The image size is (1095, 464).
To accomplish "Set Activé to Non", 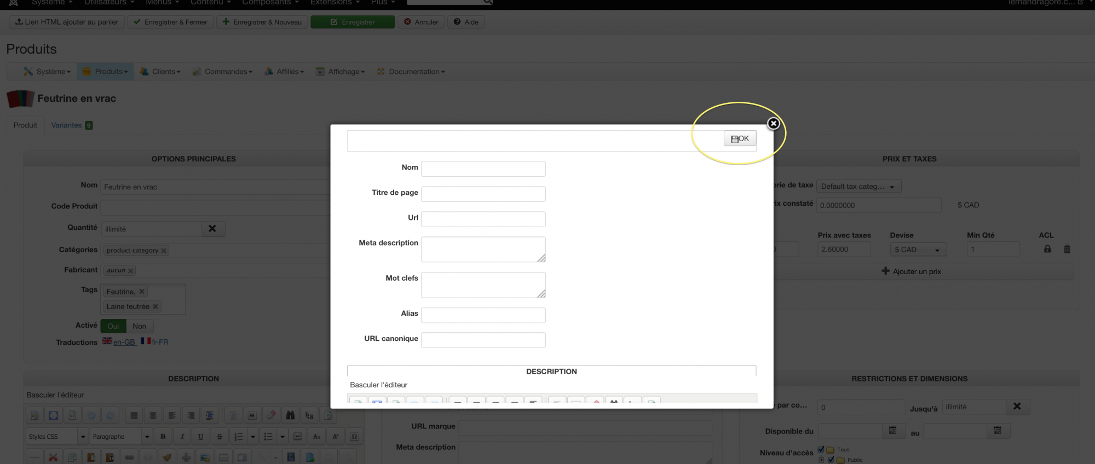I will [140, 326].
